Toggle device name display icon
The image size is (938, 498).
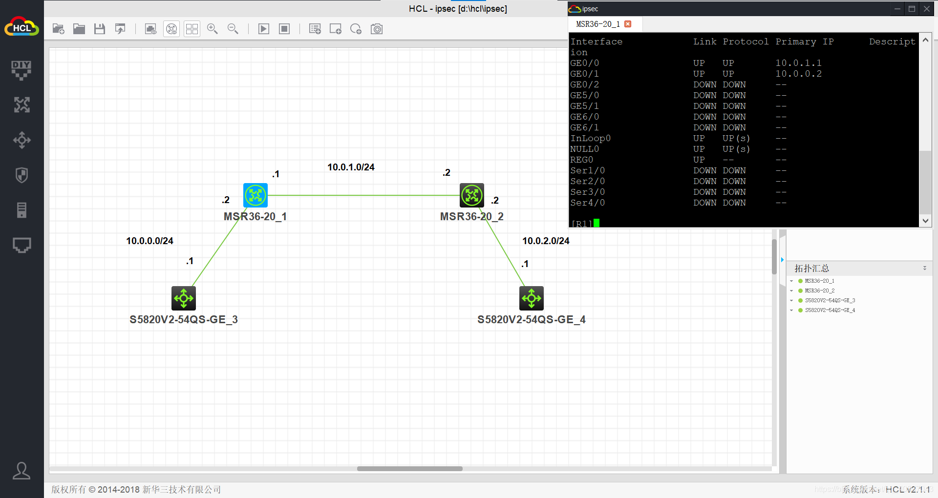point(171,29)
